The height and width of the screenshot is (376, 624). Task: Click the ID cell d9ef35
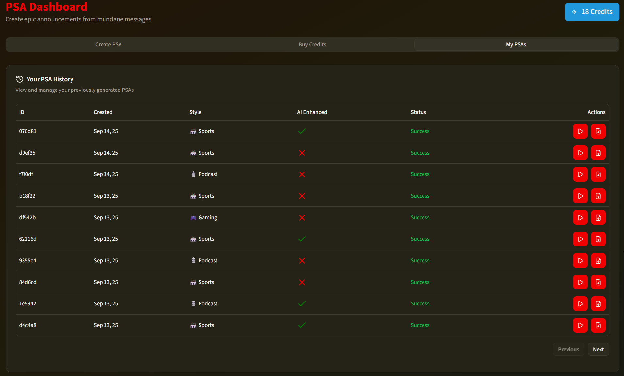tap(27, 153)
